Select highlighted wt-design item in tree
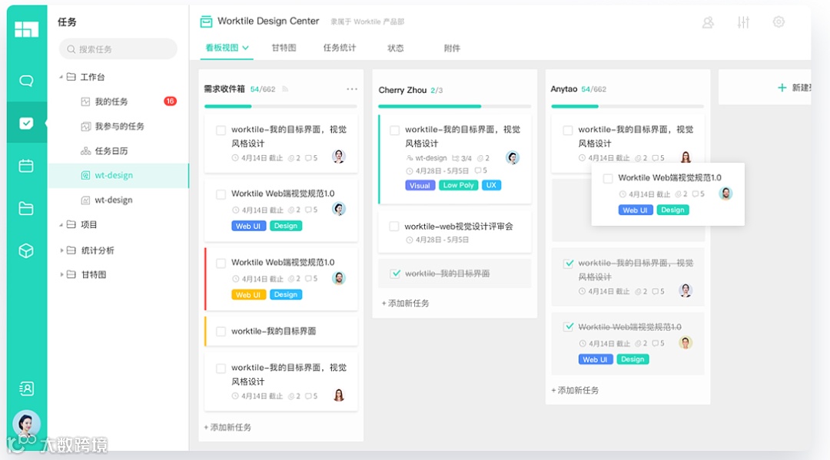This screenshot has height=460, width=830. [x=118, y=176]
